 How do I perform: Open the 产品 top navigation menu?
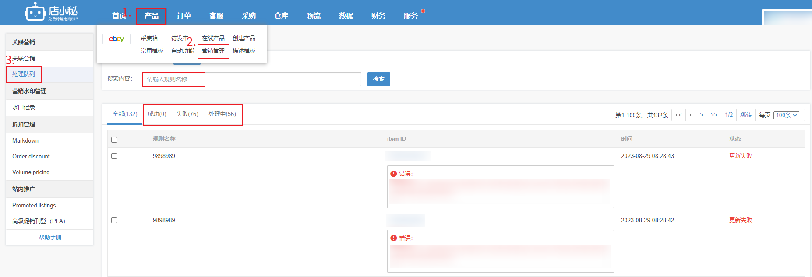point(151,16)
